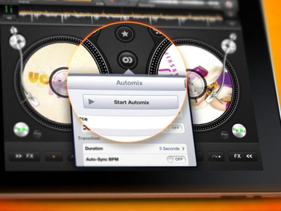Click the Transition section label
Image resolution: width=281 pixels, height=211 pixels.
coord(89,138)
